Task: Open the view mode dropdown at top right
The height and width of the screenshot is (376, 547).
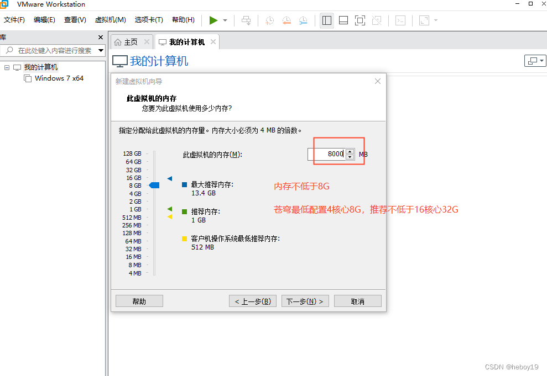Action: (x=535, y=61)
